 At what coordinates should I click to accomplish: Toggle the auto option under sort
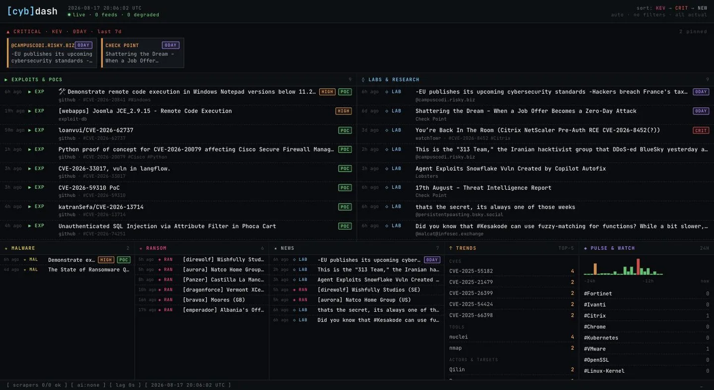617,15
